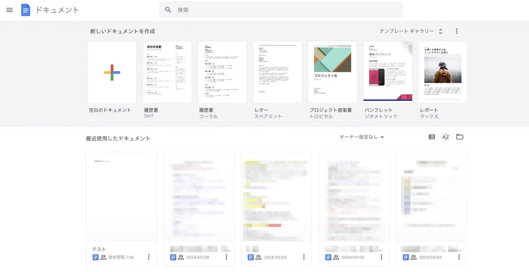
Task: Open the レポート ラックス template
Action: (443, 72)
